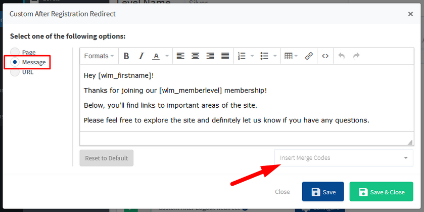
Task: Click the "Below, you'll find links" line
Action: pos(170,105)
